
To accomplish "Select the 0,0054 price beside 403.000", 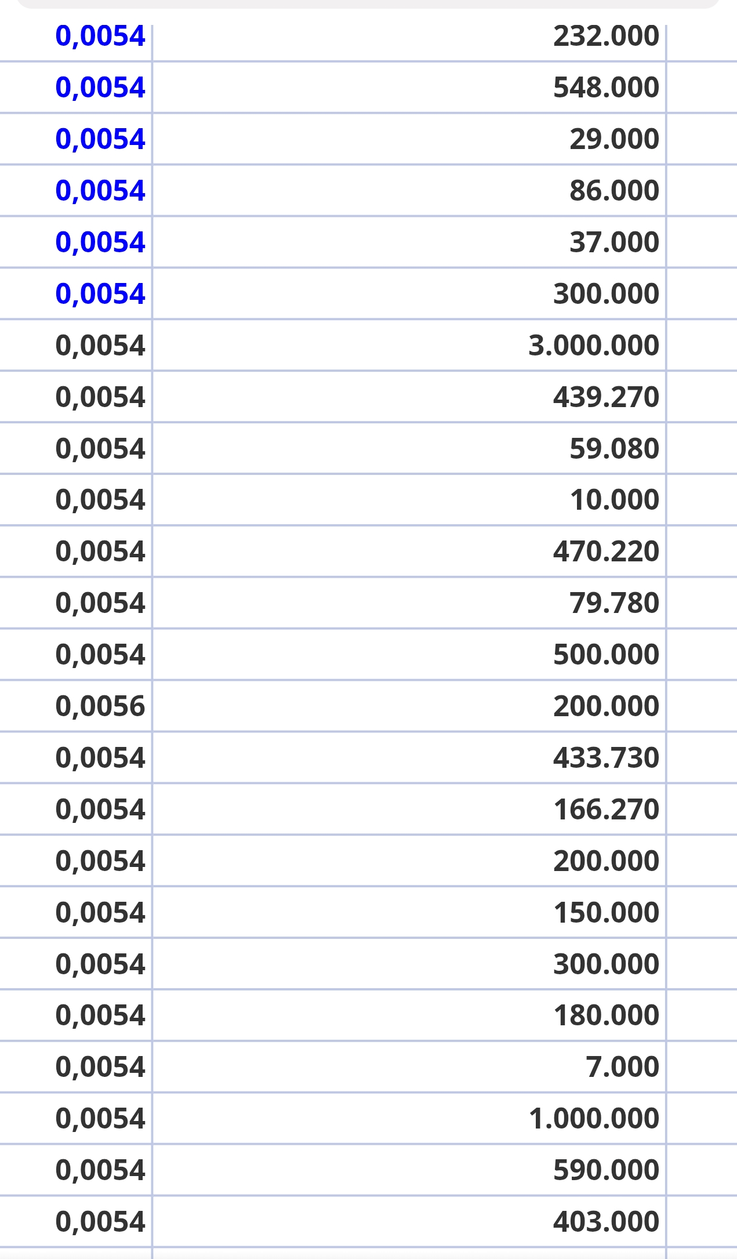I will (x=100, y=1222).
